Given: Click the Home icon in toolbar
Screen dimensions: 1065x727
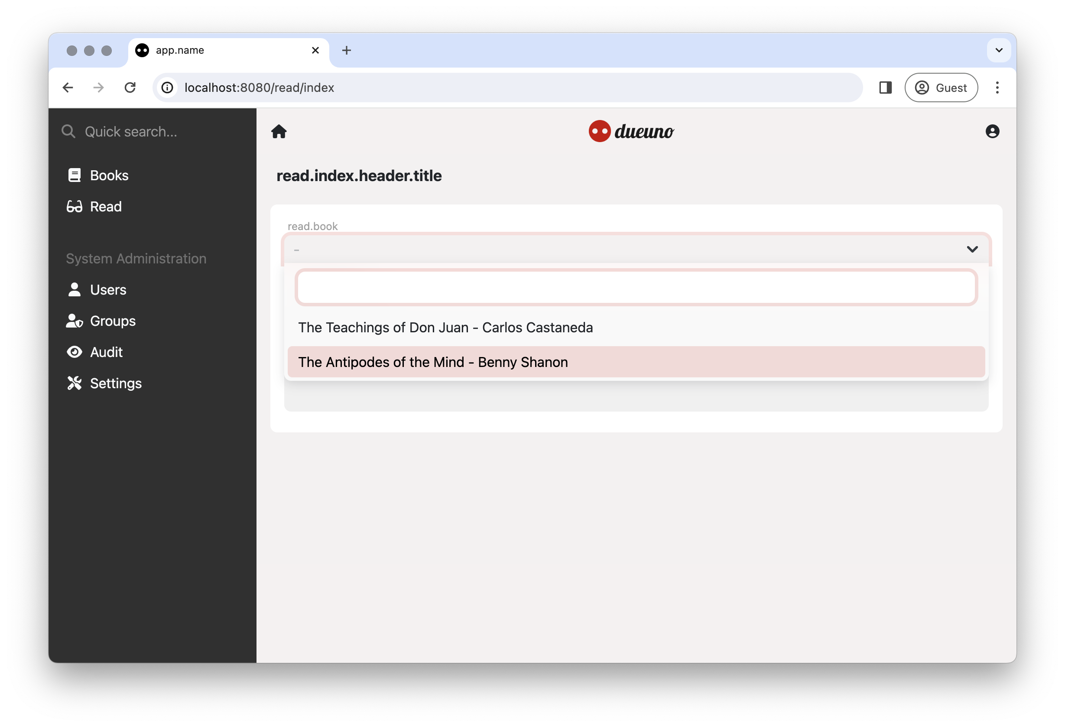Looking at the screenshot, I should (279, 130).
